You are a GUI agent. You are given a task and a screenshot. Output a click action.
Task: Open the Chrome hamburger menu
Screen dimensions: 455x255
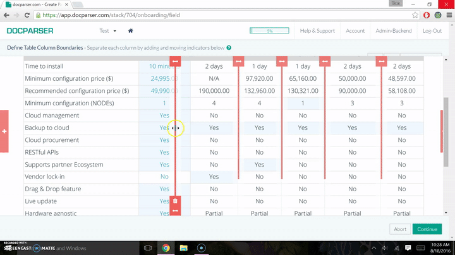[447, 16]
